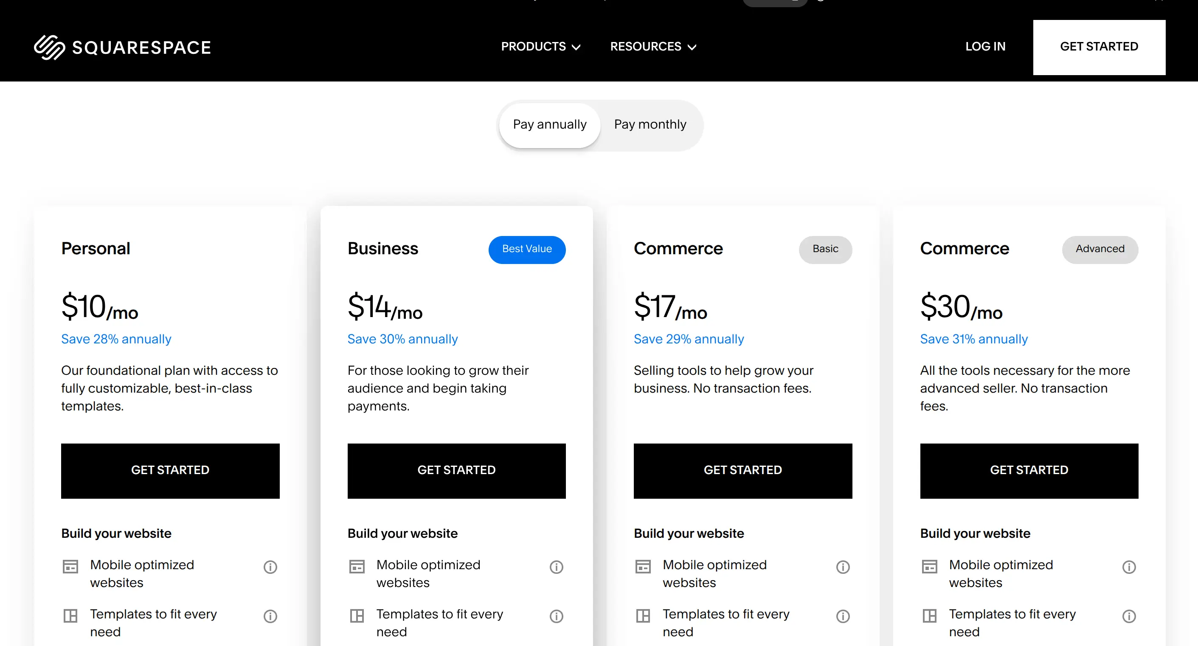Click the Business plan mobile website icon
Viewport: 1198px width, 646px height.
357,567
